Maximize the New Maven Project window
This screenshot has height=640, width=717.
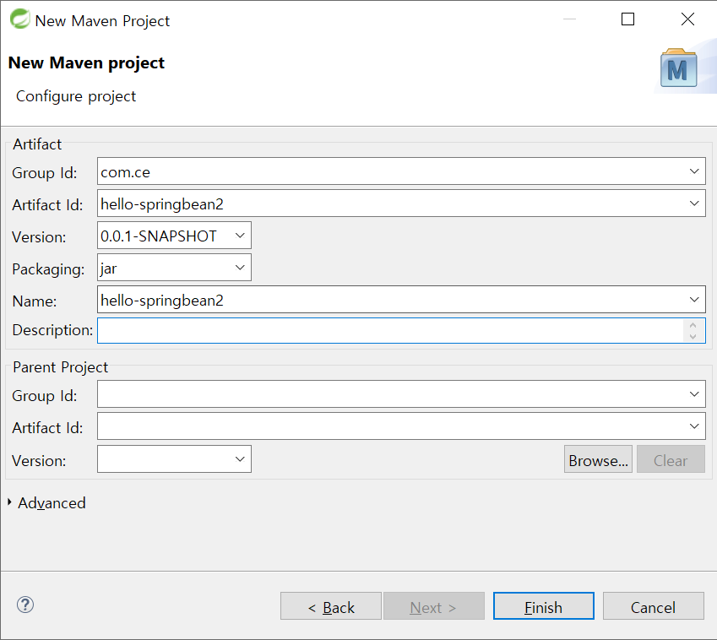(x=627, y=19)
